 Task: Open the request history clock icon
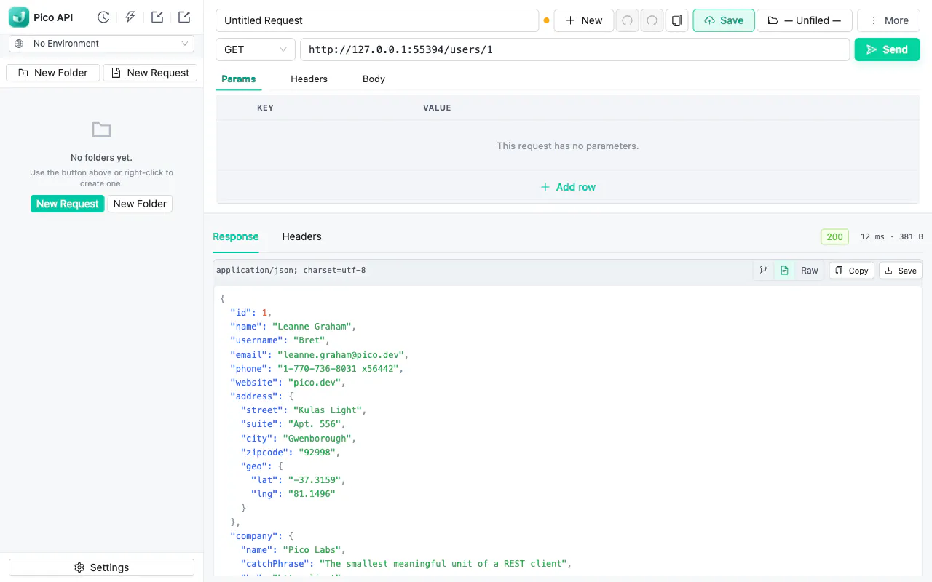(103, 17)
